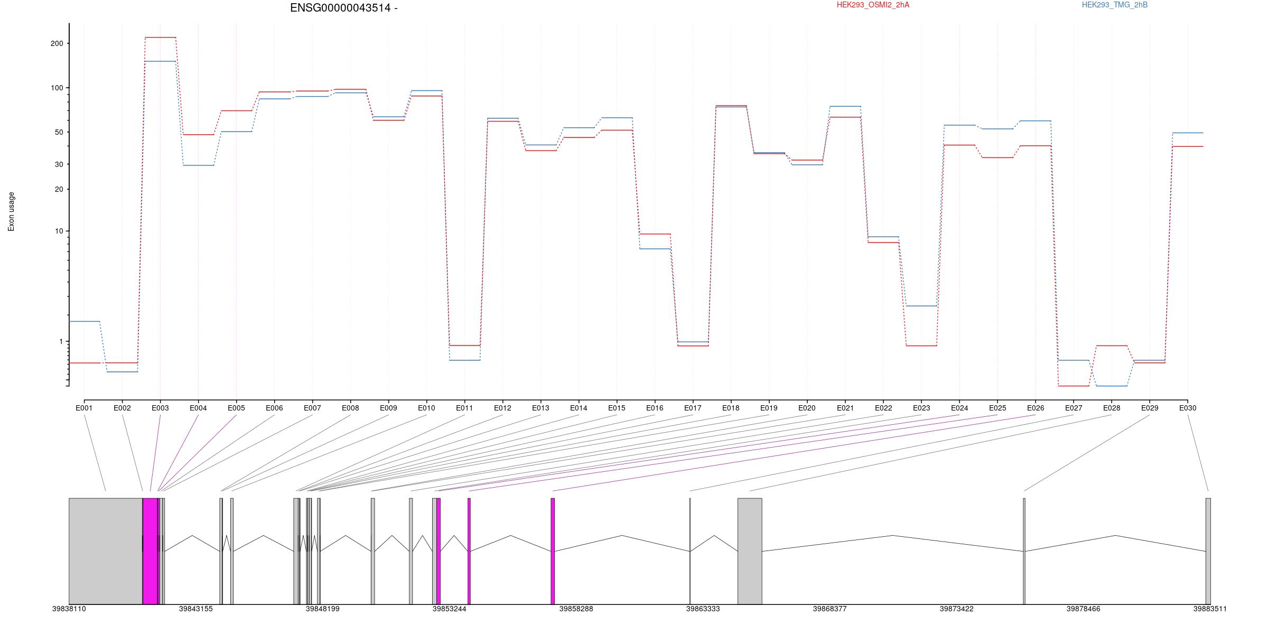1268x634 pixels.
Task: Click genomic coordinate 39873422
Action: coord(956,609)
